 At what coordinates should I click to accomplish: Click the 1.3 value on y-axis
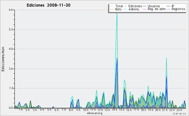click(11, 88)
